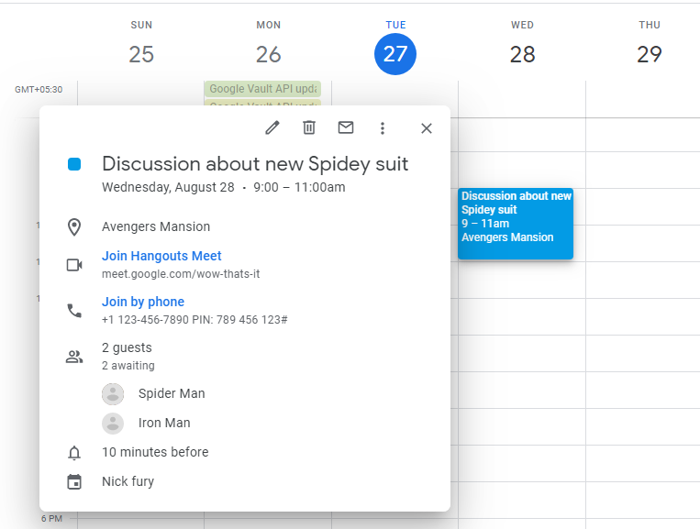700x529 pixels.
Task: Click the calendar owner icon
Action: pos(74,481)
